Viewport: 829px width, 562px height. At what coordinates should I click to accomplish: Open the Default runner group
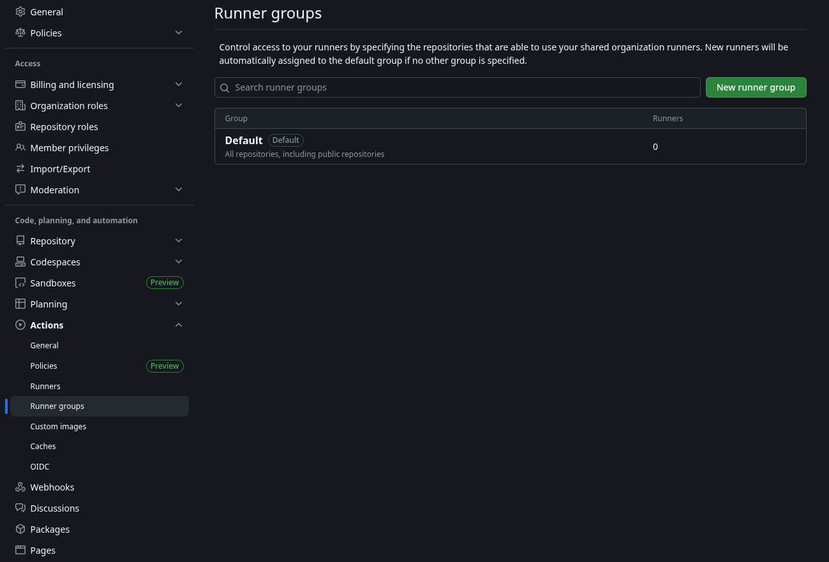point(244,140)
